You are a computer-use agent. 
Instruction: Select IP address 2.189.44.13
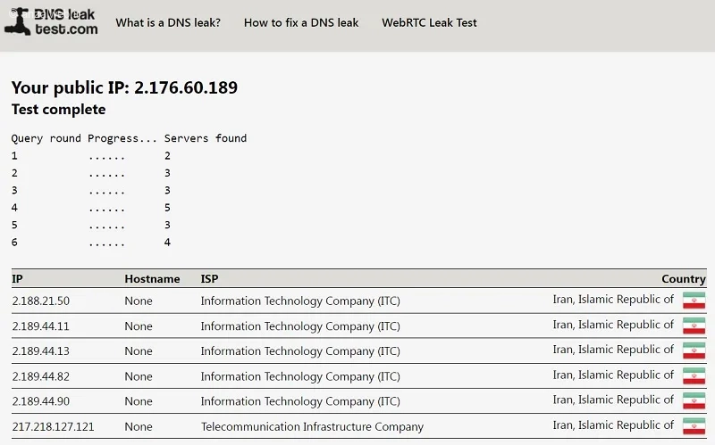coord(40,351)
